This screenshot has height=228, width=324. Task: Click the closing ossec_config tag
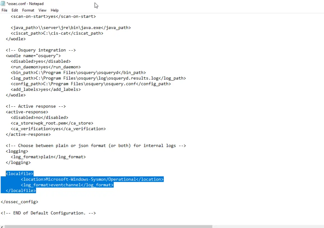(x=19, y=202)
